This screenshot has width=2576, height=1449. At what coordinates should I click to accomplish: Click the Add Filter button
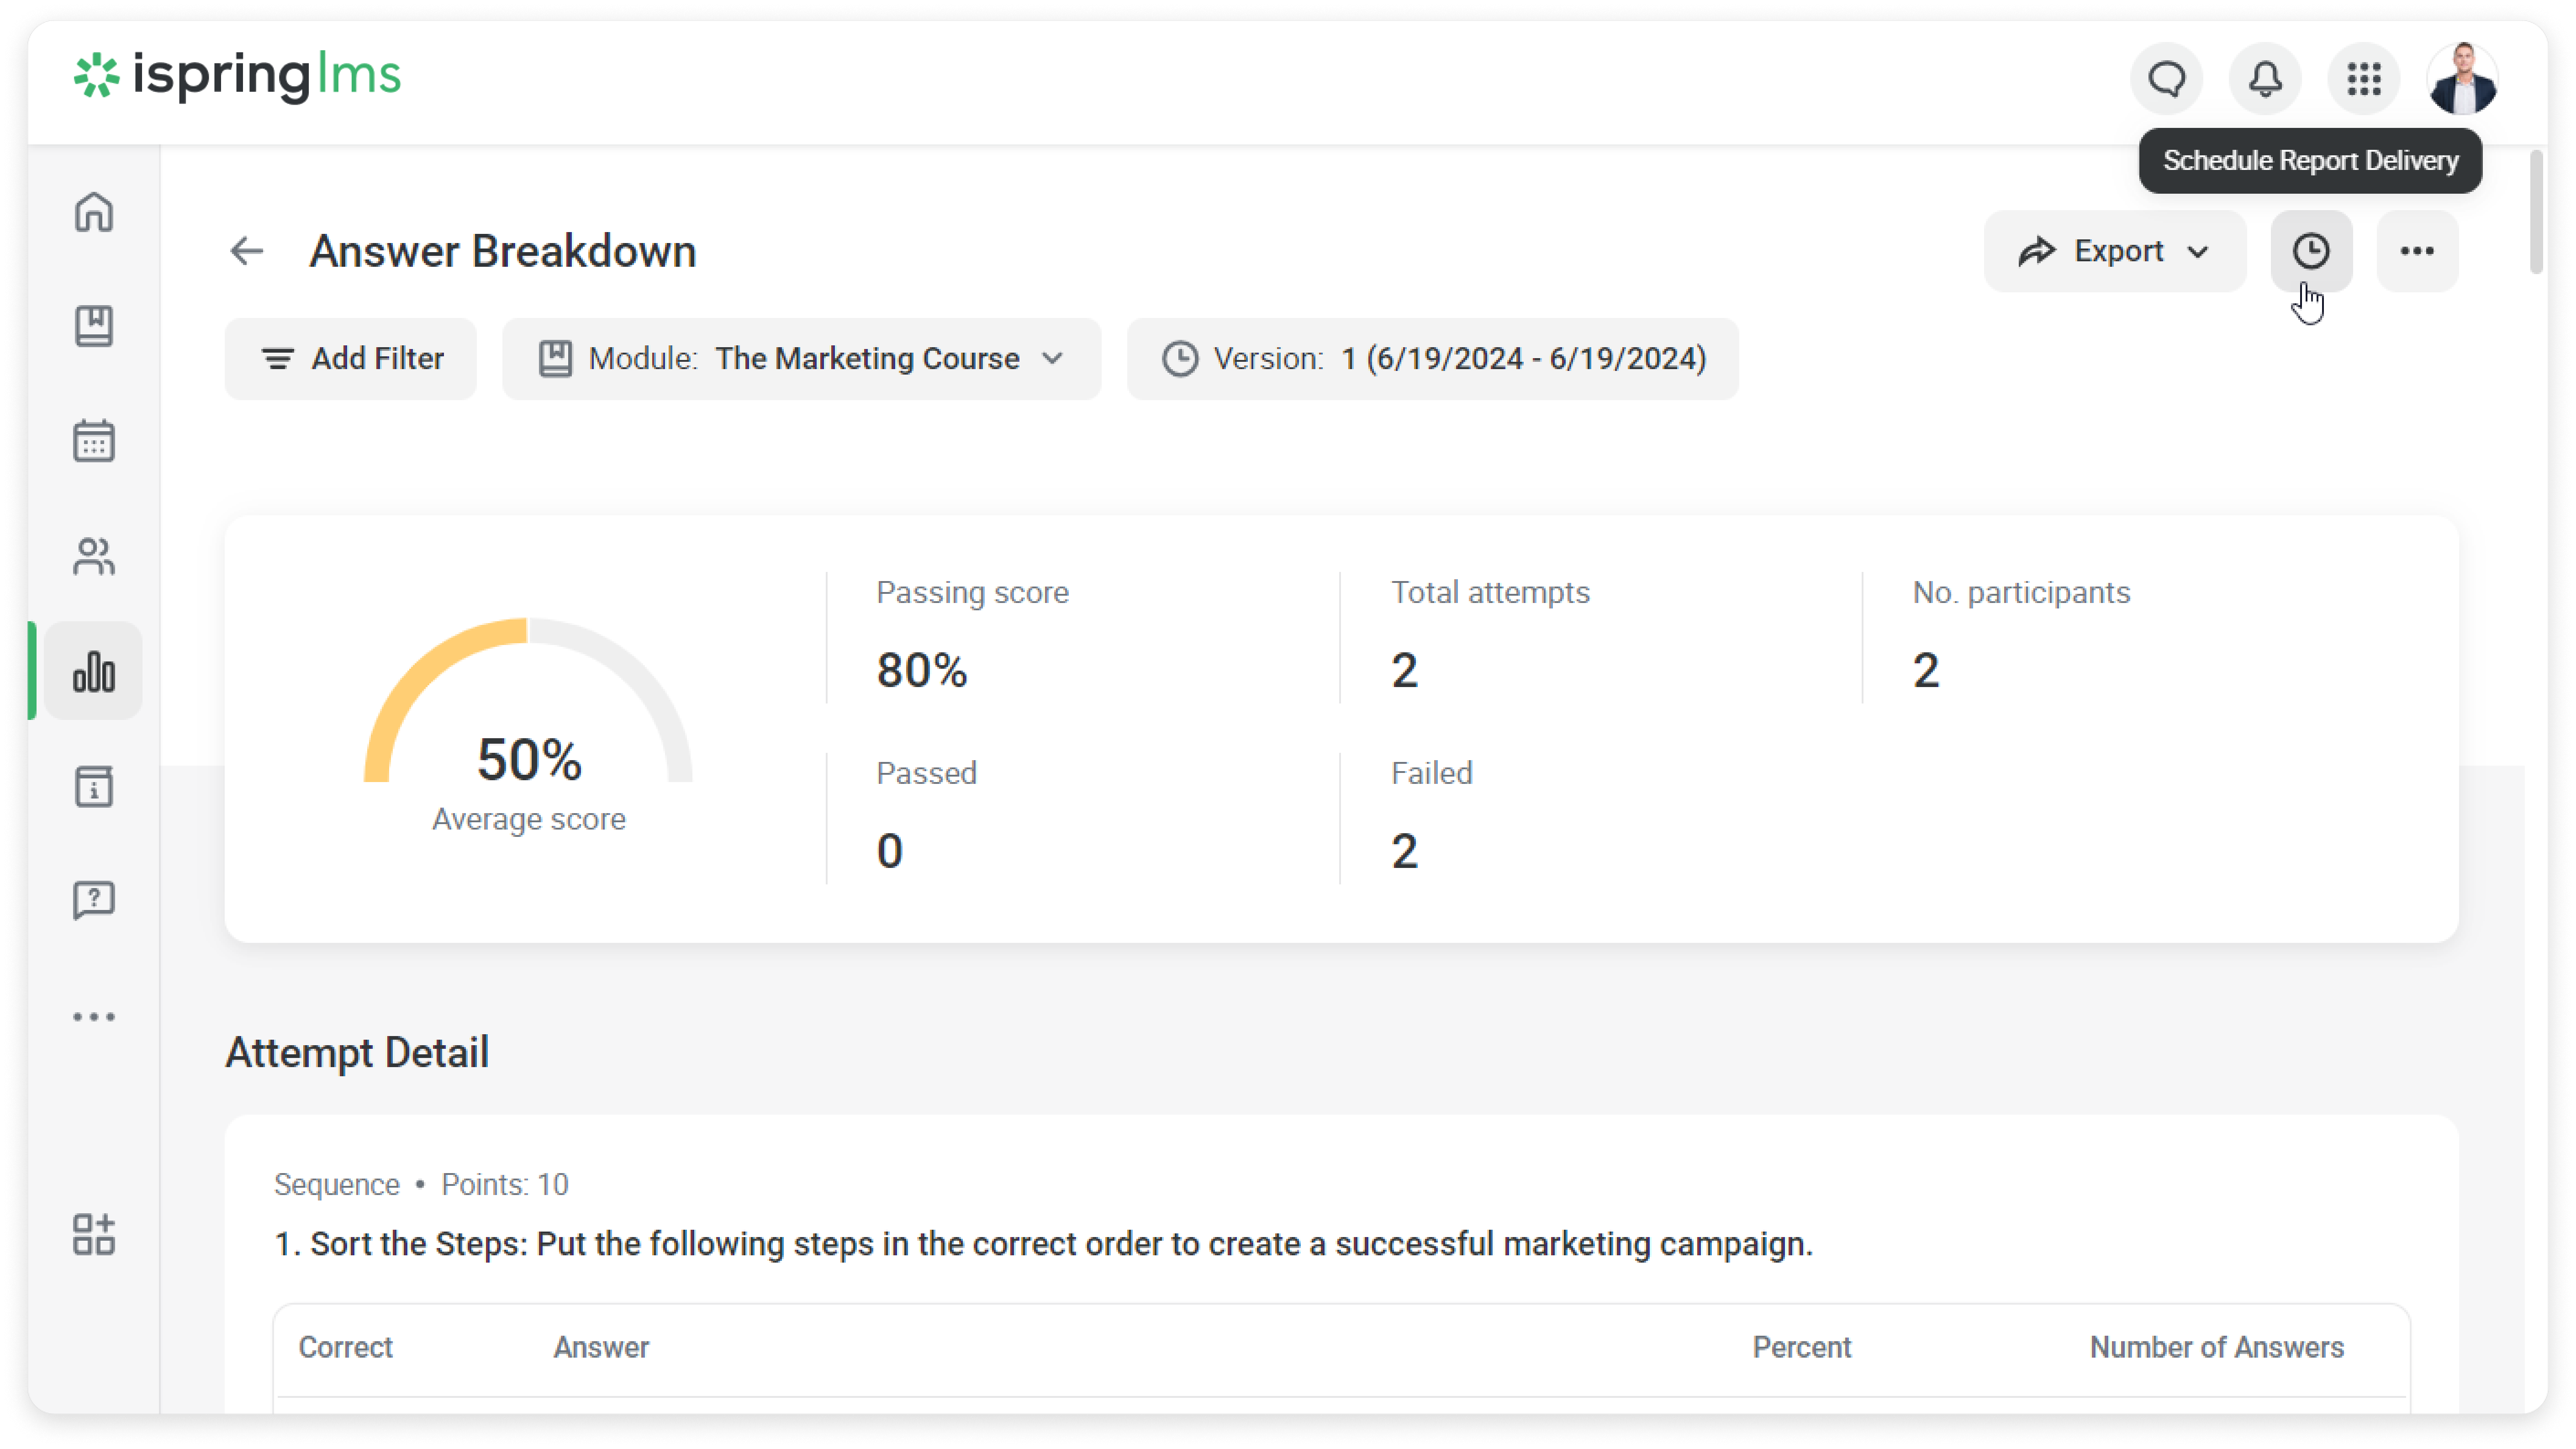coord(351,359)
